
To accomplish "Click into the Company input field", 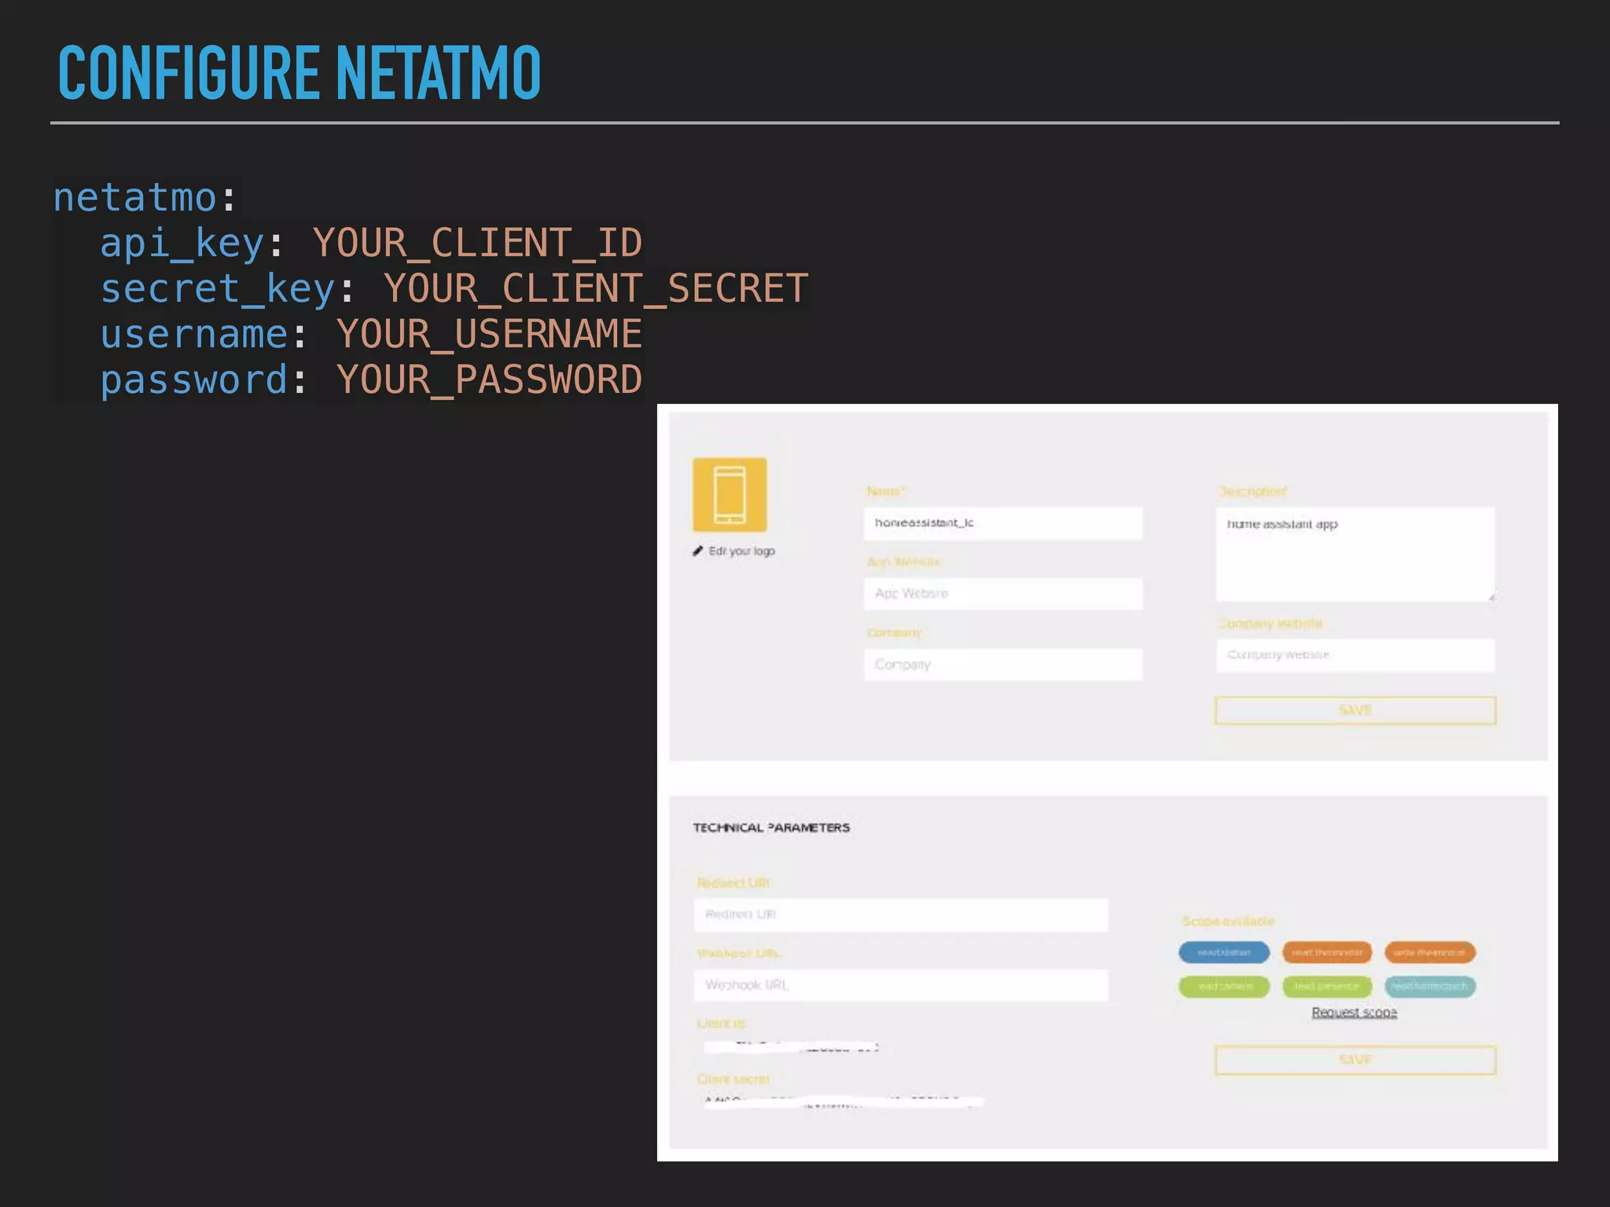I will pos(1002,665).
